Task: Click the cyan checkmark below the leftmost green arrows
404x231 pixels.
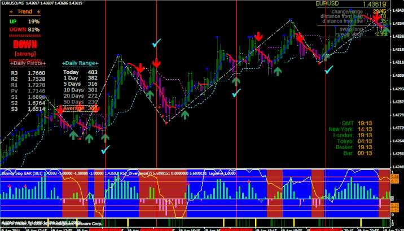Action: pyautogui.click(x=106, y=149)
